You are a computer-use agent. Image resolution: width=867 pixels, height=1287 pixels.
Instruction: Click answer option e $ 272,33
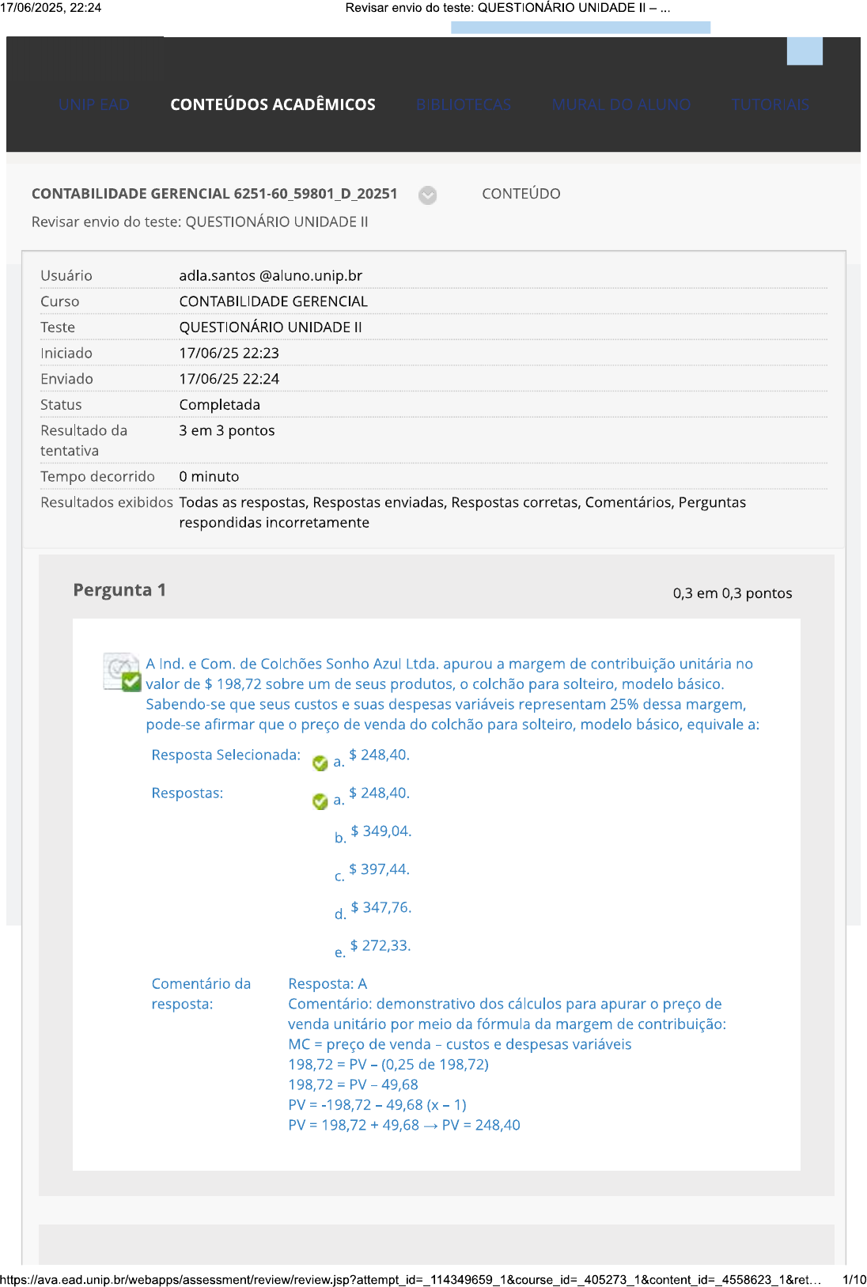[x=373, y=947]
